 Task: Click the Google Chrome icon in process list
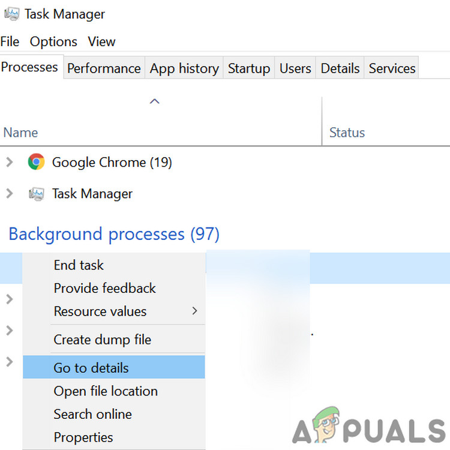coord(36,162)
